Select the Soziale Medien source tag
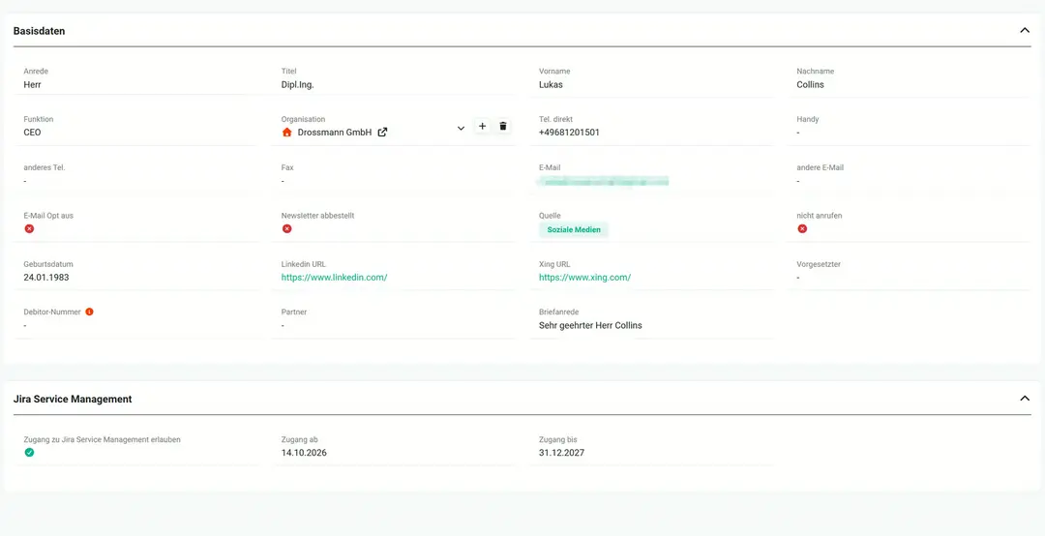 point(574,230)
